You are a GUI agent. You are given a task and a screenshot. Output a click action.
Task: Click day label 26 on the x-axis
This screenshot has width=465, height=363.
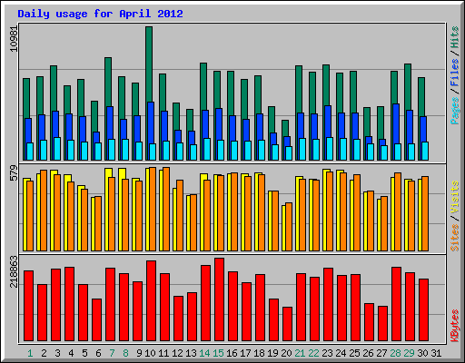coord(368,353)
